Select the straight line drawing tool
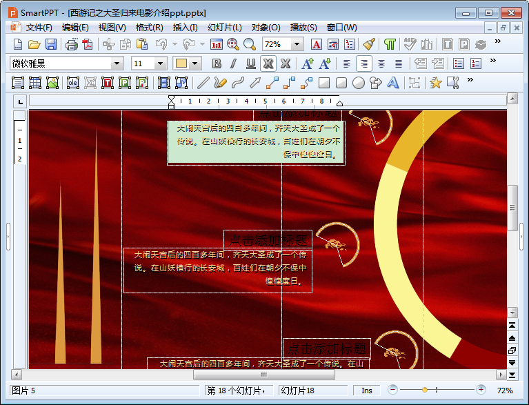The image size is (529, 405). (203, 83)
